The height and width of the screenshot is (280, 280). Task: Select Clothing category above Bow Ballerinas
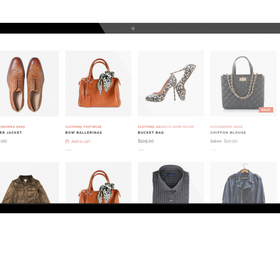coord(73,126)
